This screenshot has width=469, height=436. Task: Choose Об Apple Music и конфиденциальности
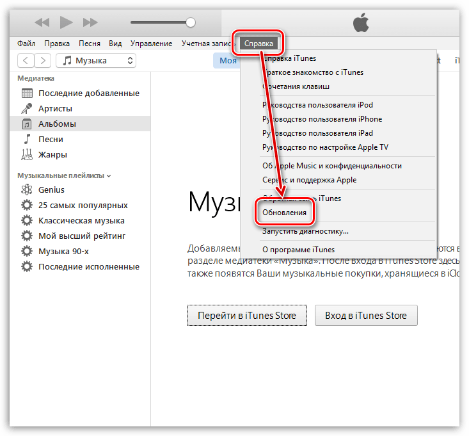339,166
